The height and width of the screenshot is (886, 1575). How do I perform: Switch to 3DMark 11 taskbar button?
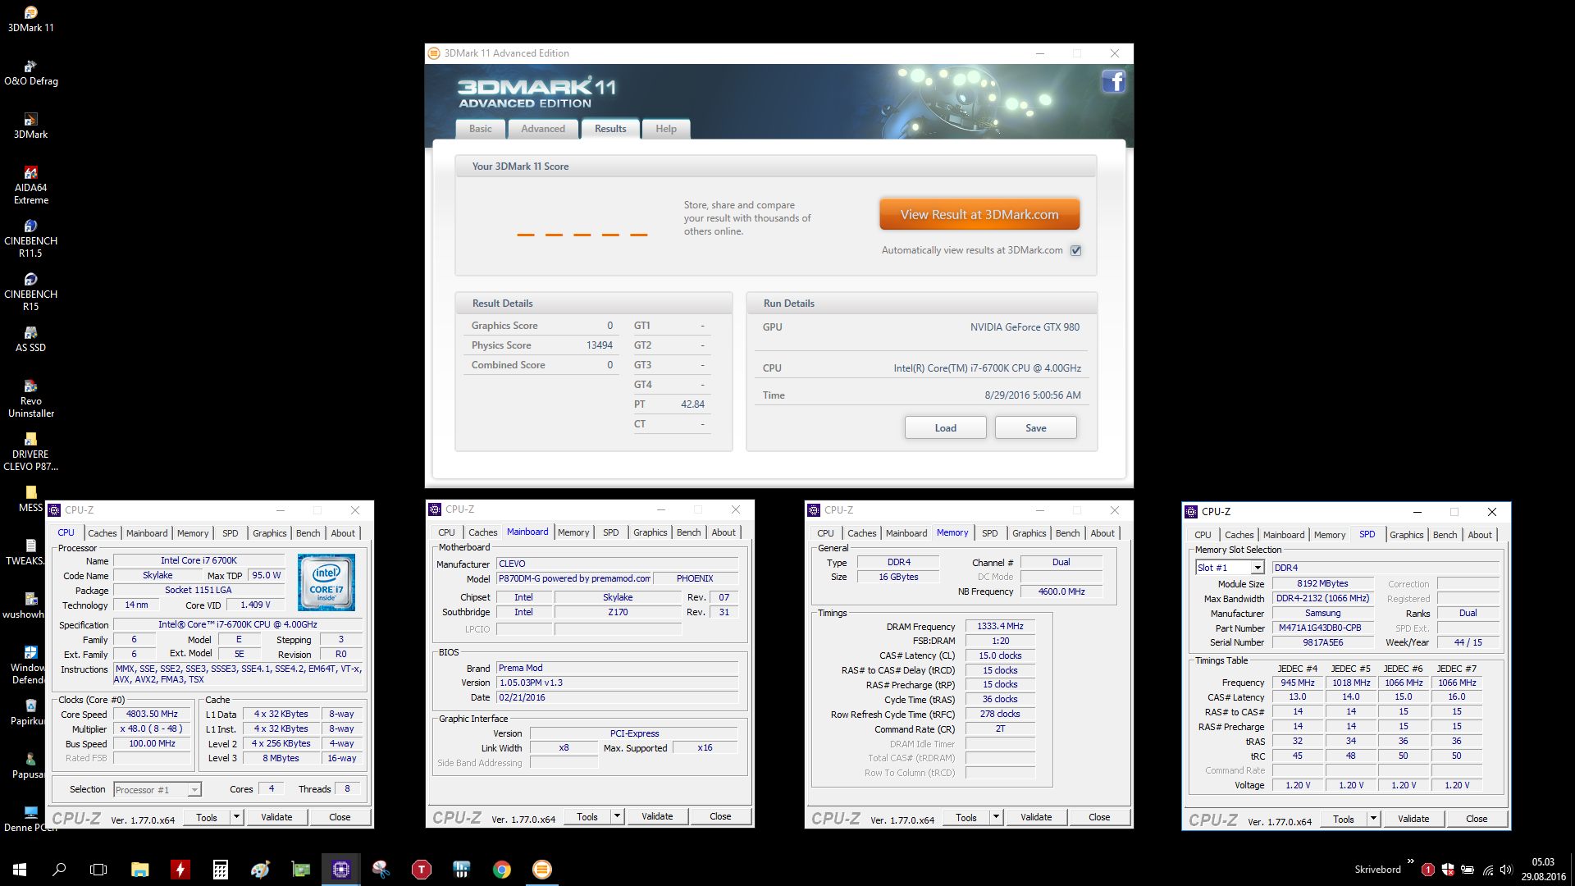click(x=541, y=869)
